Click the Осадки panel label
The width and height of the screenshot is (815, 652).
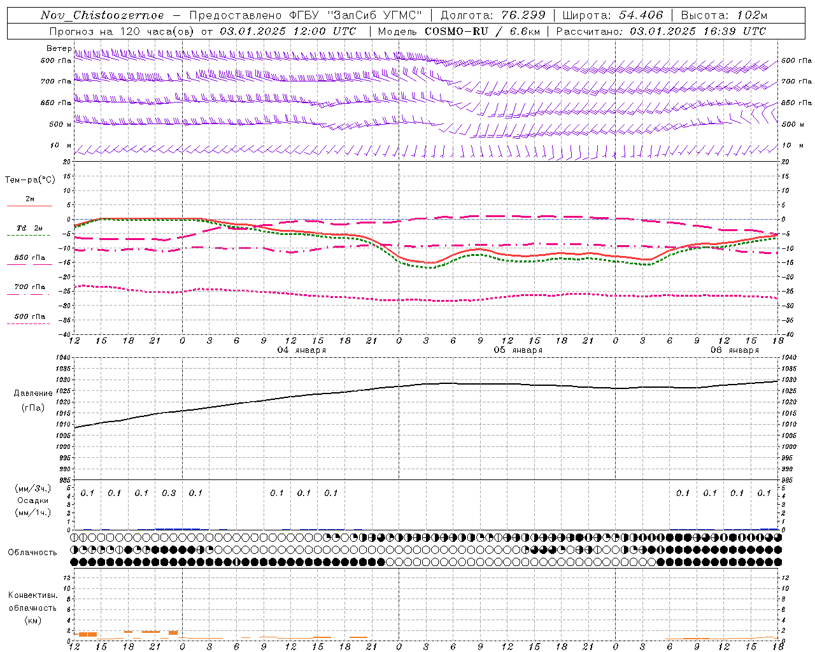point(33,500)
